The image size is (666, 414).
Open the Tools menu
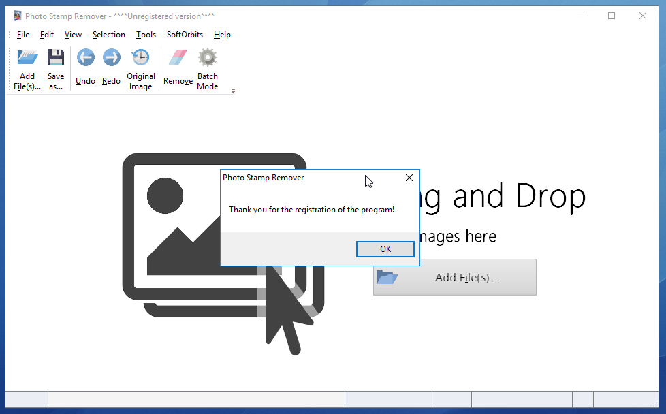click(x=146, y=35)
